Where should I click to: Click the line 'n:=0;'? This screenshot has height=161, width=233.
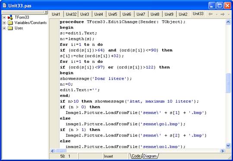(x=66, y=84)
